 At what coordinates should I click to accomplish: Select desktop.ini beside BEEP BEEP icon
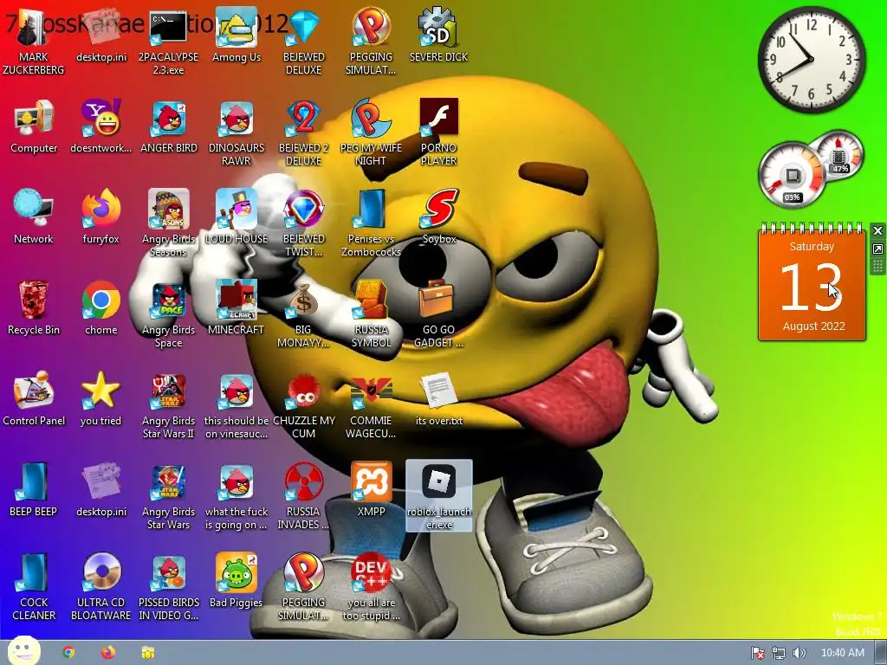coord(100,490)
